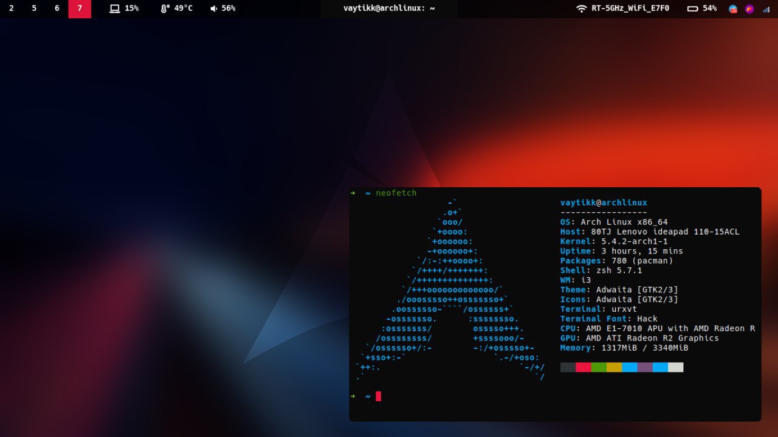Open the blue tray icon with red badge
This screenshot has width=778, height=437.
pyautogui.click(x=733, y=9)
